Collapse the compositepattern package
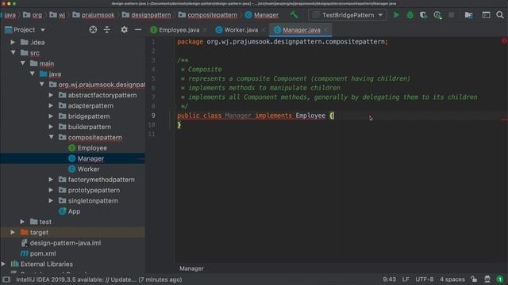This screenshot has height=285, width=508. coord(51,137)
